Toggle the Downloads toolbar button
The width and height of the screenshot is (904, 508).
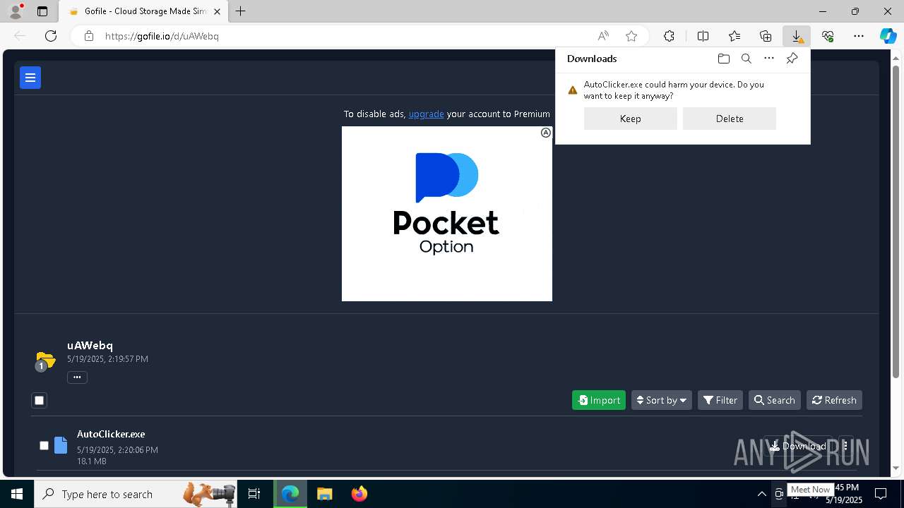point(797,36)
